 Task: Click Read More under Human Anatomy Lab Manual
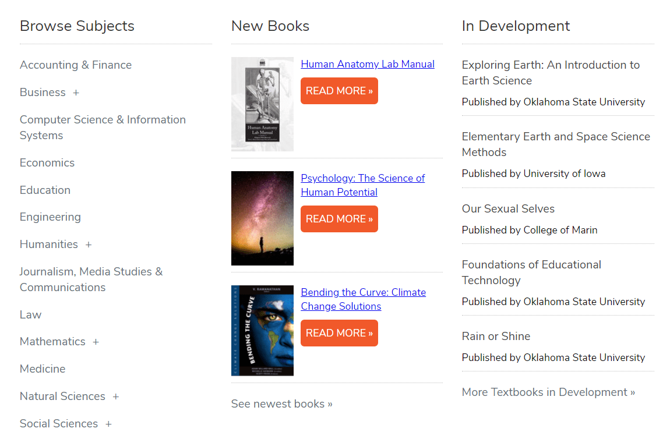pos(339,91)
